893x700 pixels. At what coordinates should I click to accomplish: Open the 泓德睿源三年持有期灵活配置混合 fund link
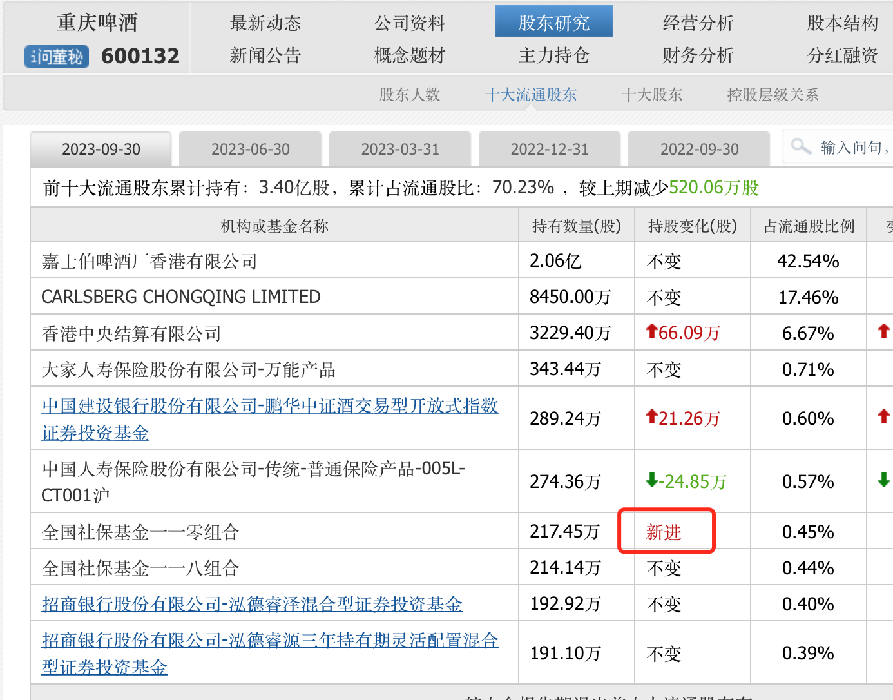click(270, 654)
